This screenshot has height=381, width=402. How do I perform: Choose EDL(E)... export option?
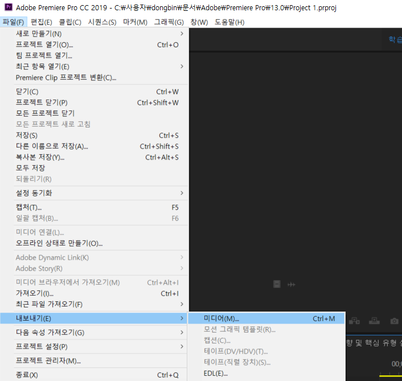tap(266, 373)
